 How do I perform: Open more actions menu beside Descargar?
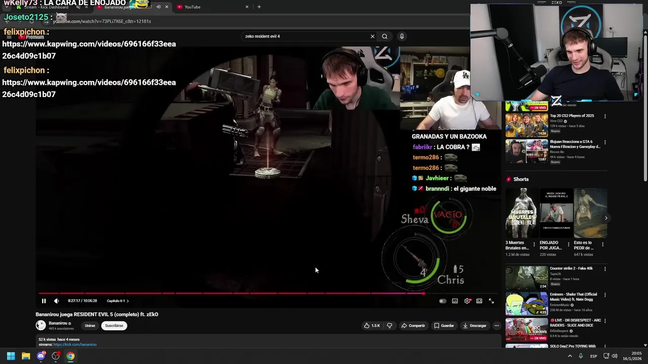coord(497,326)
